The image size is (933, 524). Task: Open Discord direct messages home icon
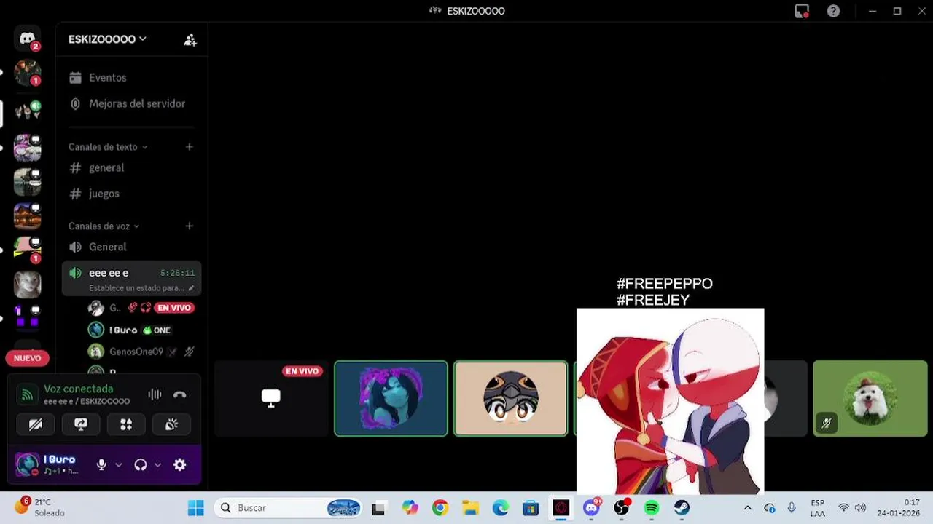click(x=28, y=38)
